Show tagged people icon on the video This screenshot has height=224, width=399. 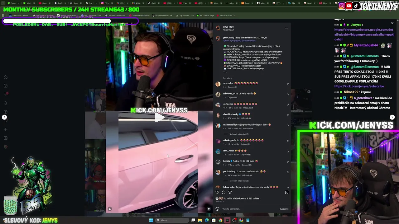click(x=110, y=209)
